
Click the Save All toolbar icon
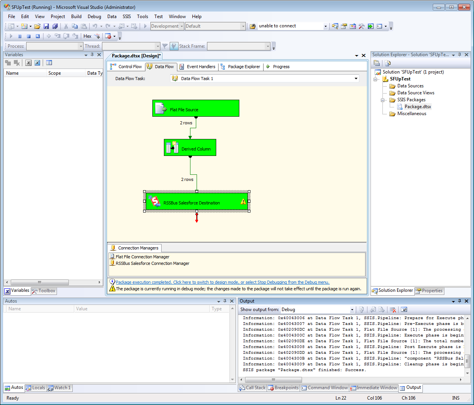point(55,26)
